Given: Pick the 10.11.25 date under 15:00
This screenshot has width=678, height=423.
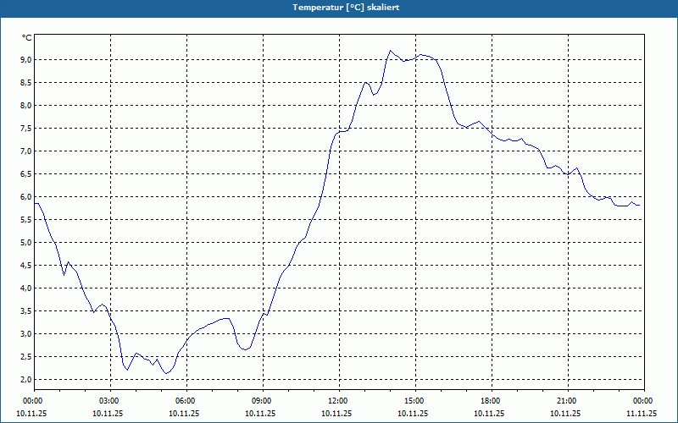Looking at the screenshot, I should (x=414, y=413).
